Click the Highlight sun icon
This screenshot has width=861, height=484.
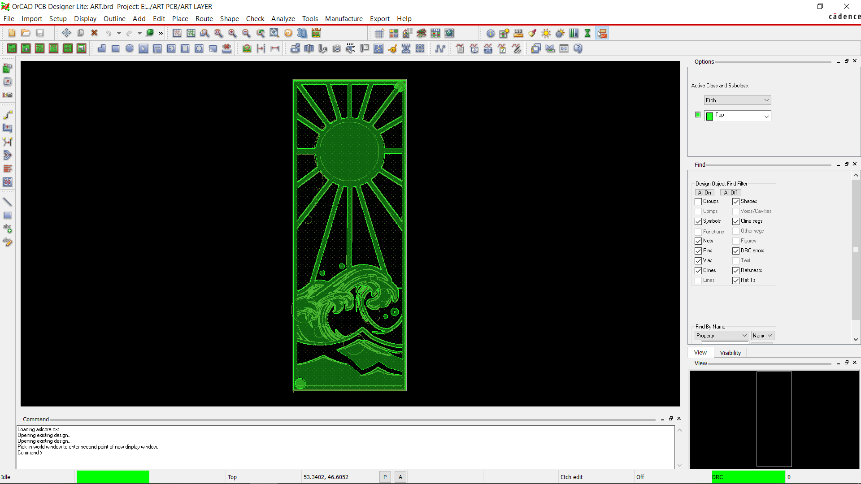point(546,33)
